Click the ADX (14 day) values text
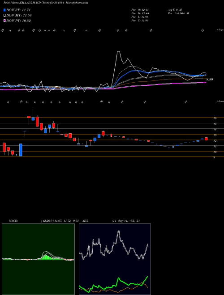 (125, 221)
